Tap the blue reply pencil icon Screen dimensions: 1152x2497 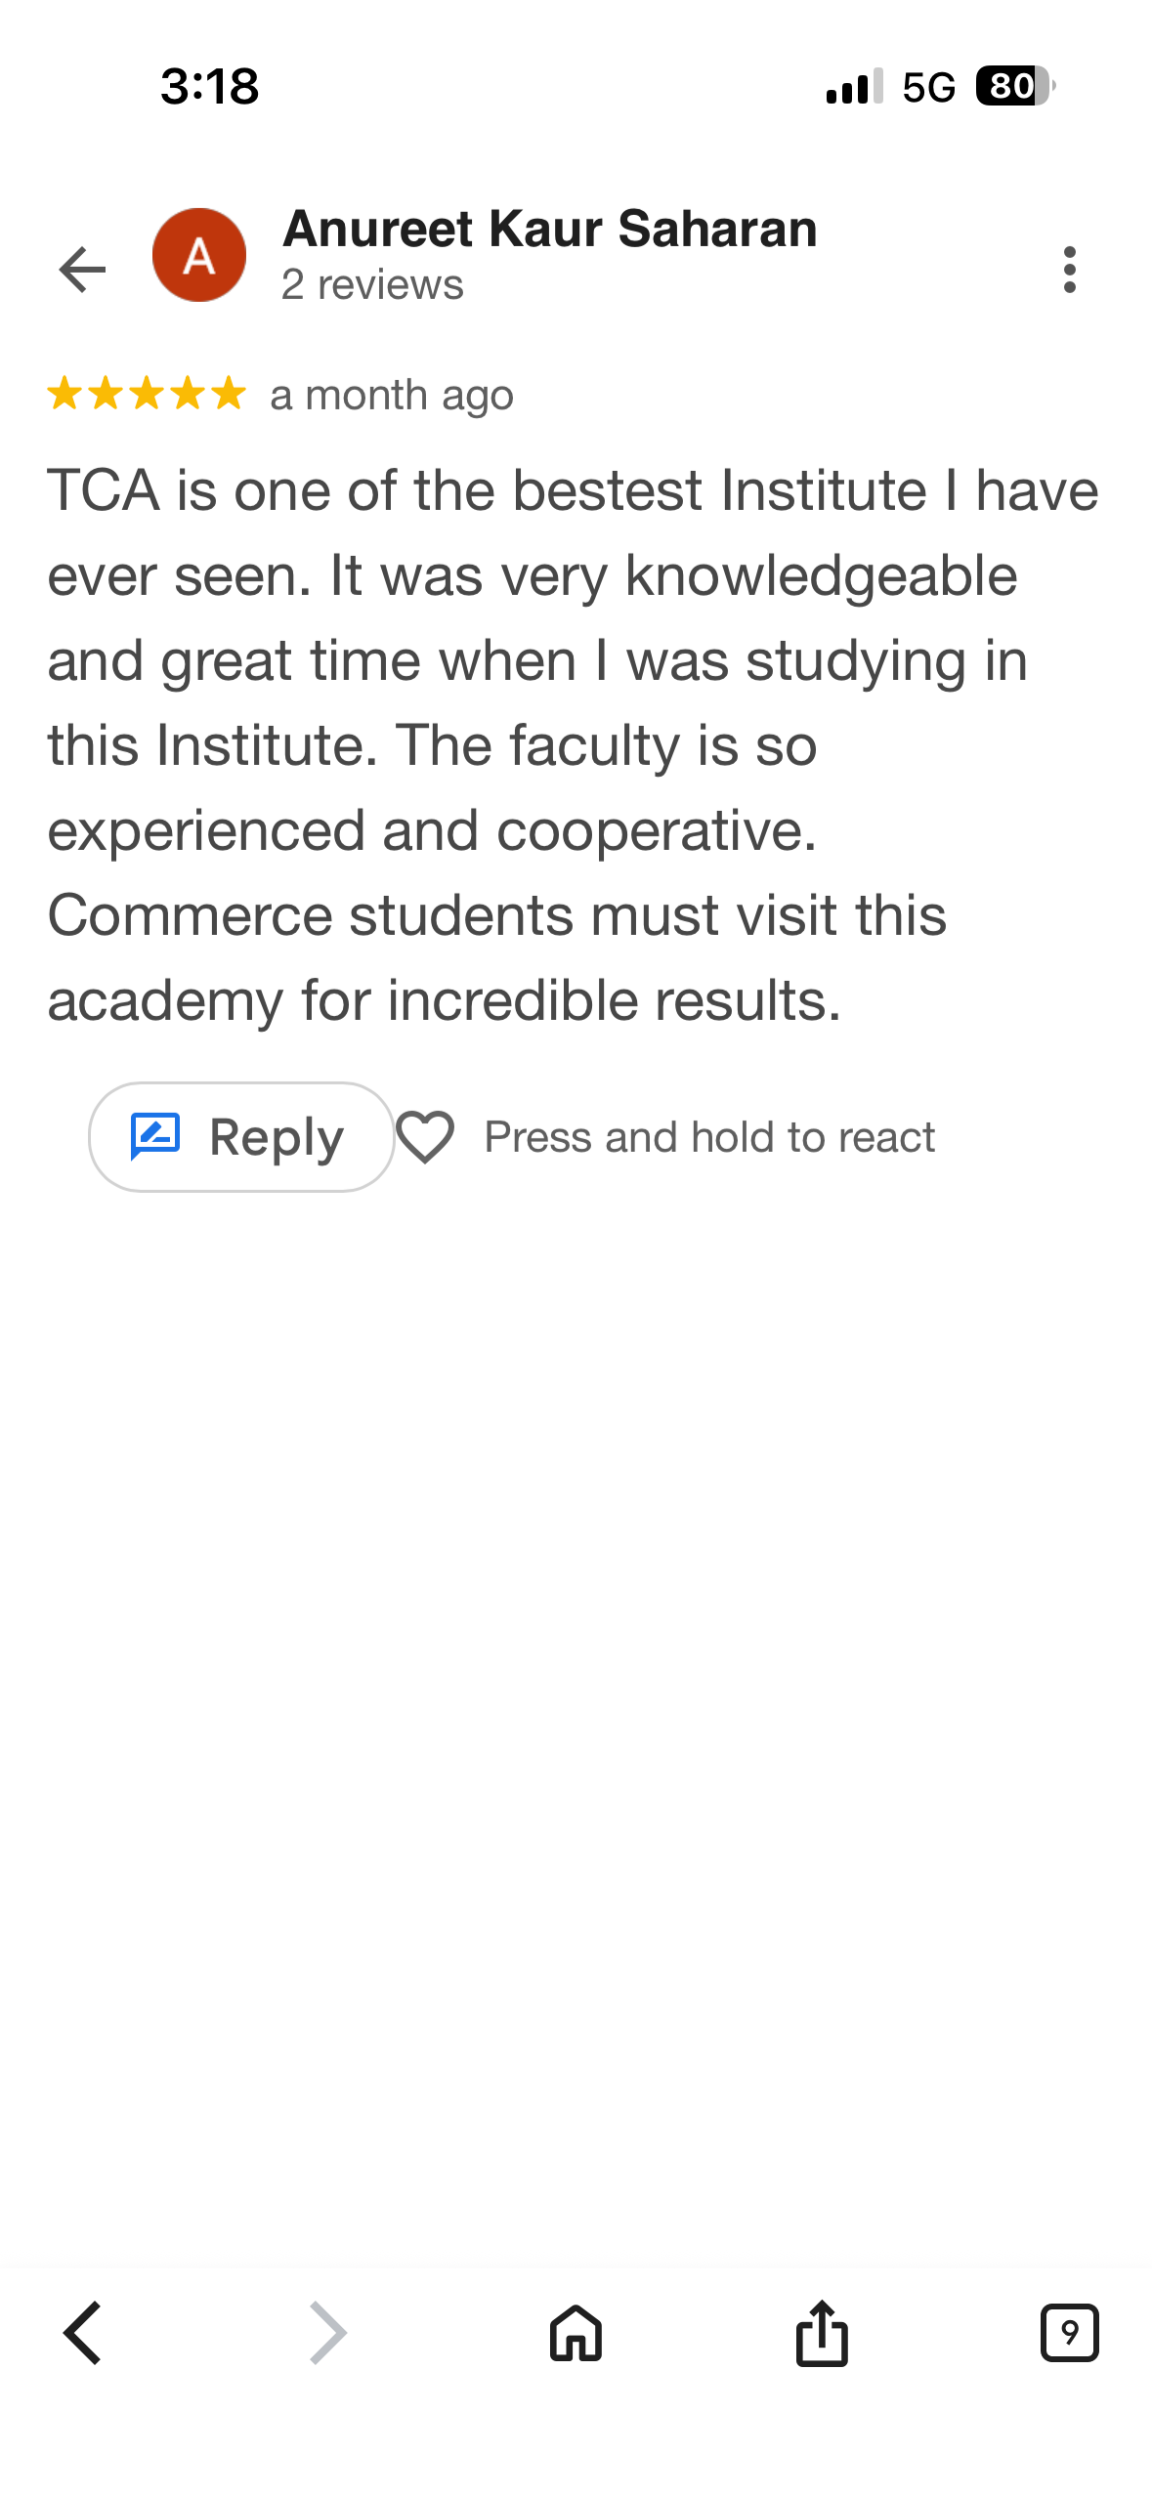click(155, 1136)
